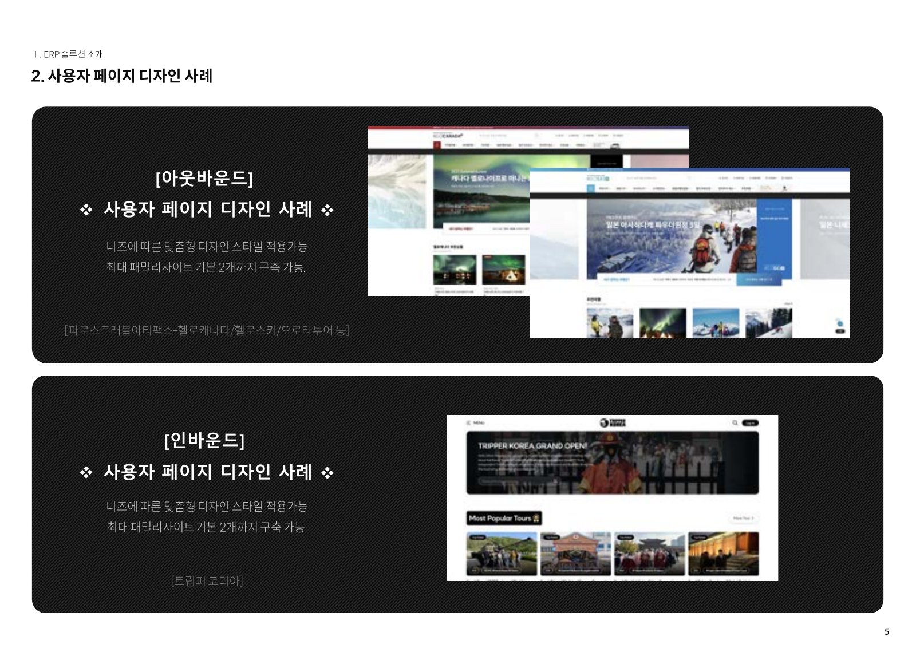Open the first ski recommended trip thumbnail
Image resolution: width=916 pixels, height=648 pixels.
tap(610, 323)
